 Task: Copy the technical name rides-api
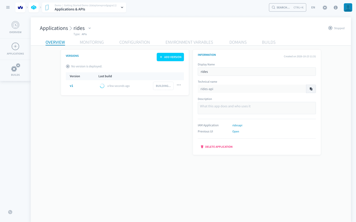coord(311,89)
